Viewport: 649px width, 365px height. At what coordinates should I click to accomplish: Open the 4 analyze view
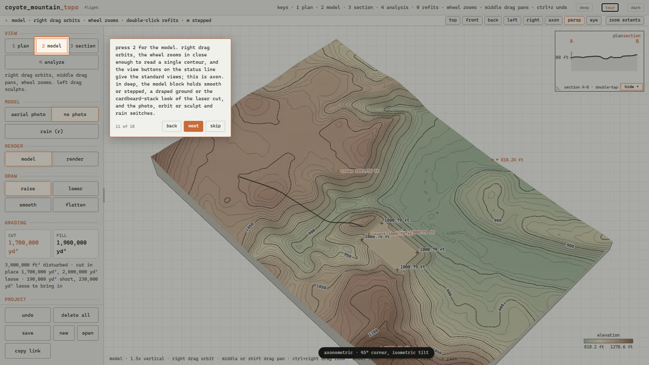pyautogui.click(x=52, y=62)
